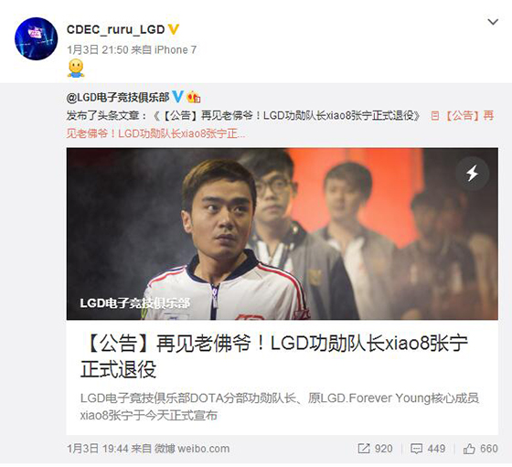Click the 1月3日 19:44 original post timestamp
The image size is (512, 467).
click(x=98, y=449)
